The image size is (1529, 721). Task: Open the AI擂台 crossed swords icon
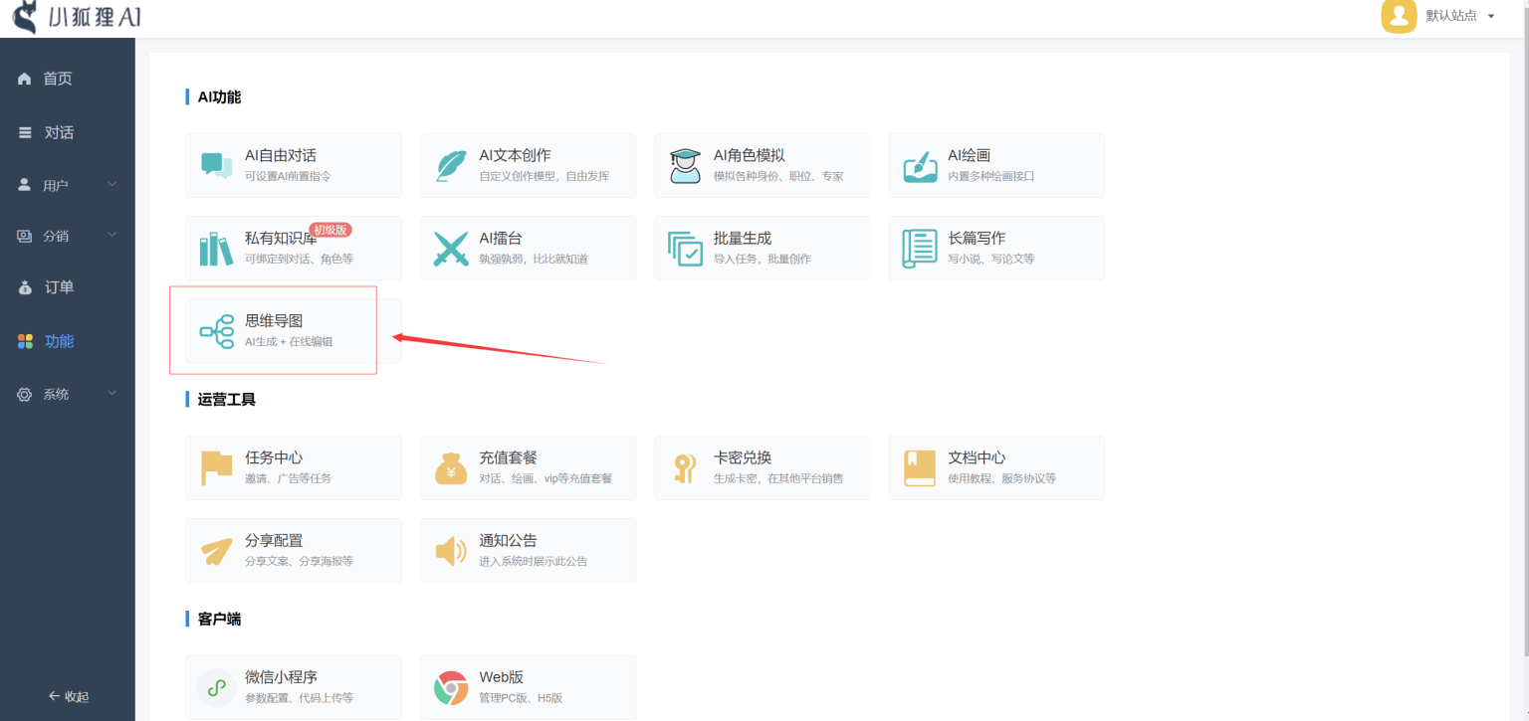[x=451, y=249]
